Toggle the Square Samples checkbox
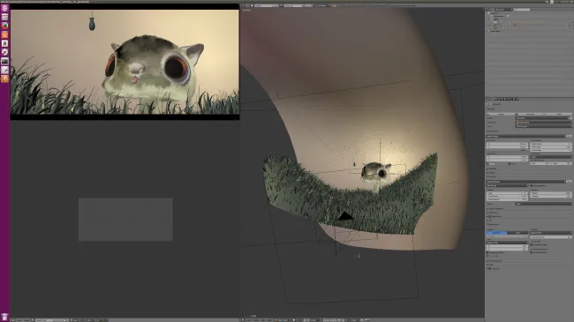 coord(532,185)
